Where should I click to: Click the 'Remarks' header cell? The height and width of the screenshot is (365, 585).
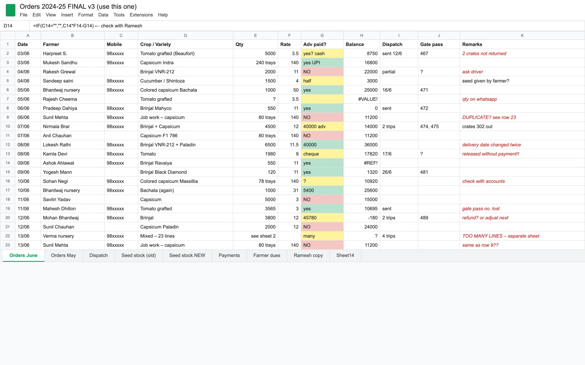pos(522,44)
